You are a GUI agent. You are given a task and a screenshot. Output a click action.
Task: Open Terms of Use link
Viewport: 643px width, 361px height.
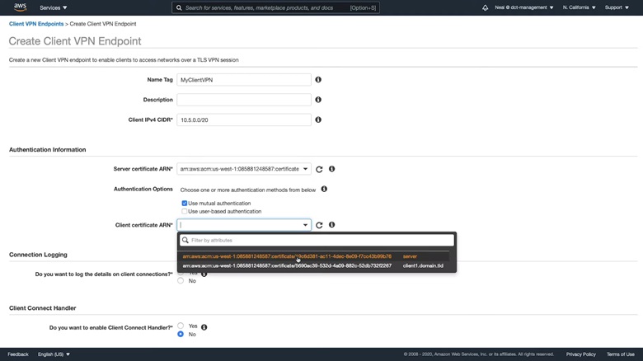(x=621, y=354)
